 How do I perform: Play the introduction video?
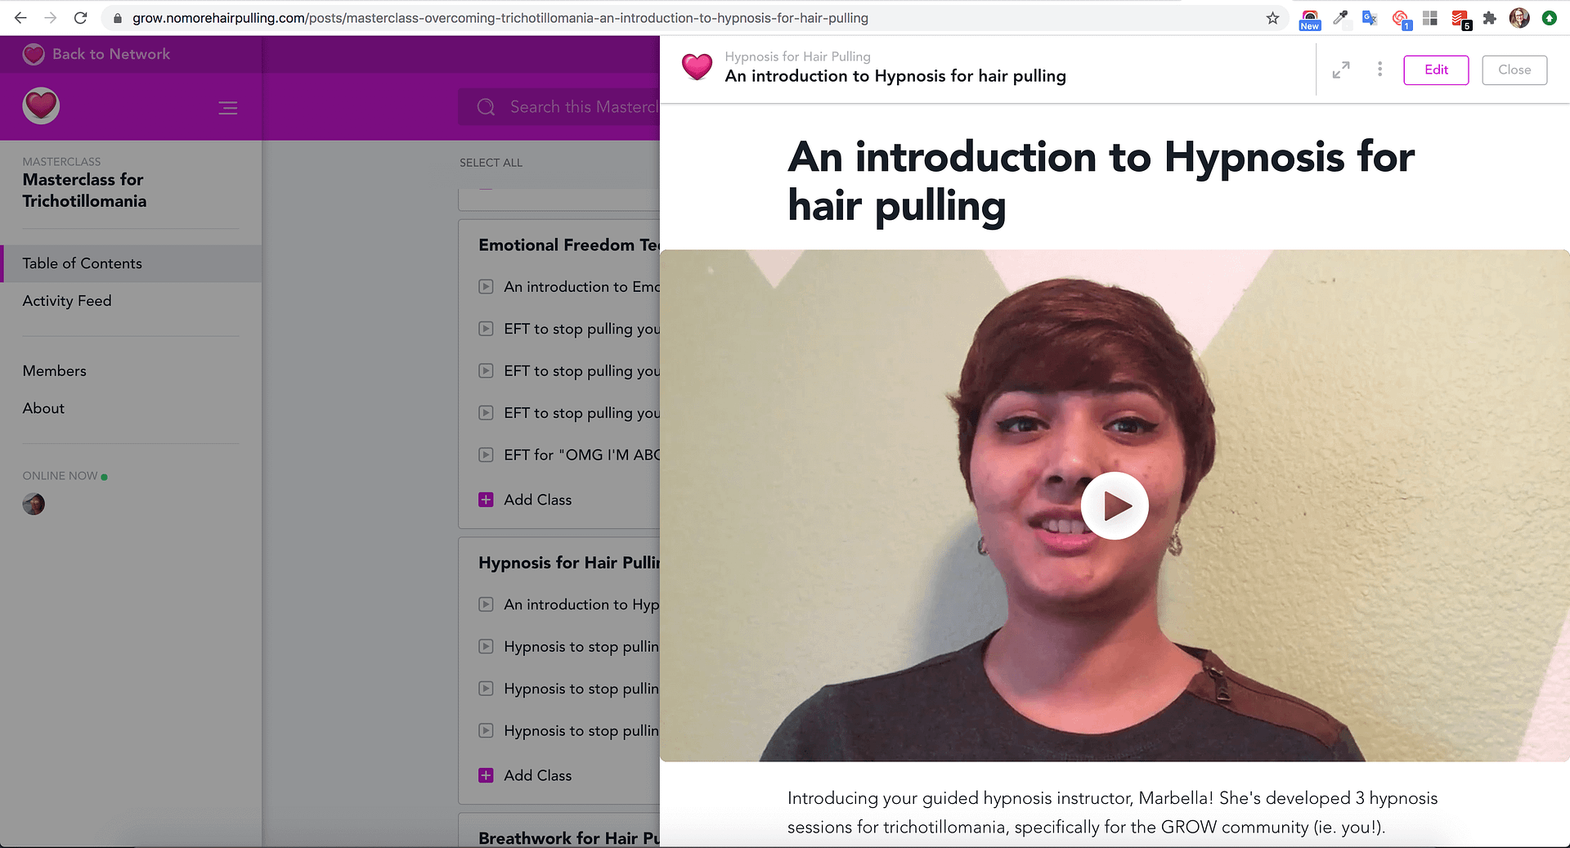pyautogui.click(x=1115, y=505)
